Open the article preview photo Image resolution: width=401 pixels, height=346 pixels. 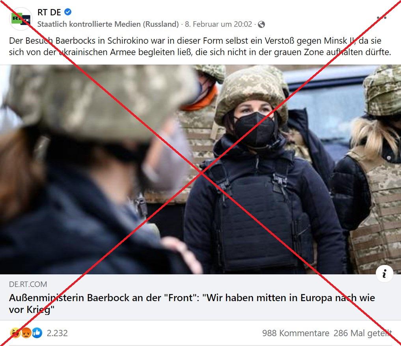(x=200, y=169)
